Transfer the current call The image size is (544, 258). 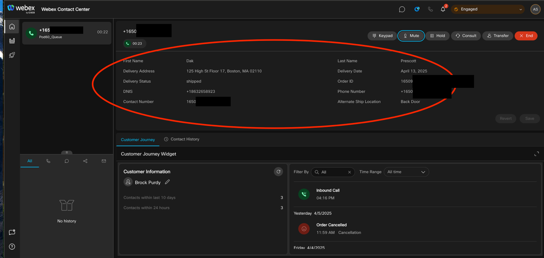(497, 36)
